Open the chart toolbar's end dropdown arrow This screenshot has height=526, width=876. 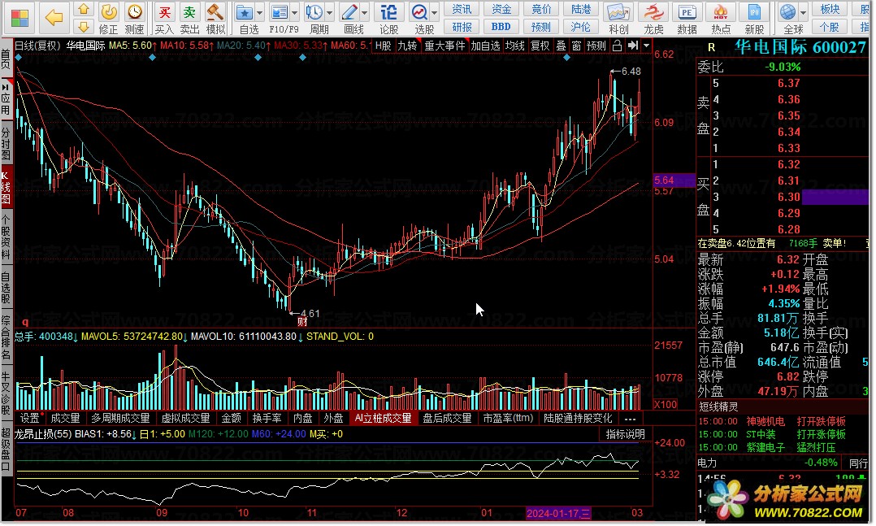646,46
